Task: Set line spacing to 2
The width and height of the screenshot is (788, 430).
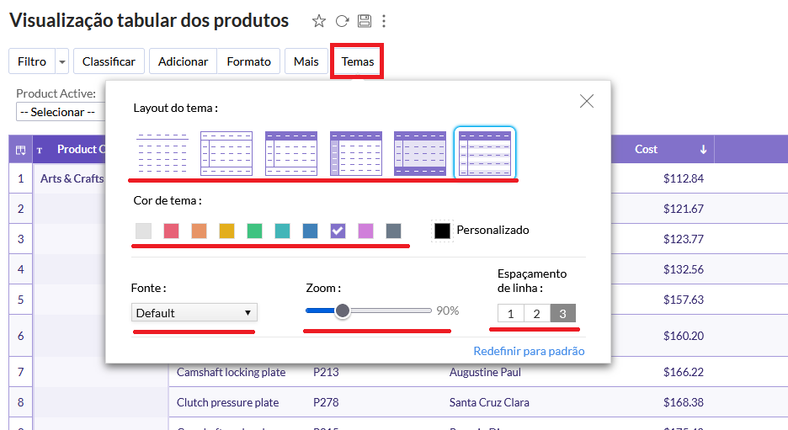Action: point(537,314)
